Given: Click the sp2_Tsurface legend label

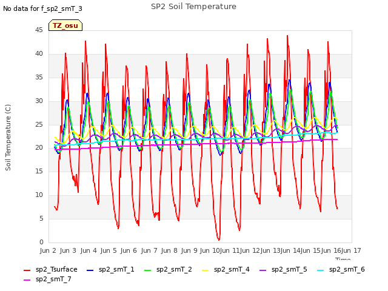Looking at the screenshot, I should [56, 269].
